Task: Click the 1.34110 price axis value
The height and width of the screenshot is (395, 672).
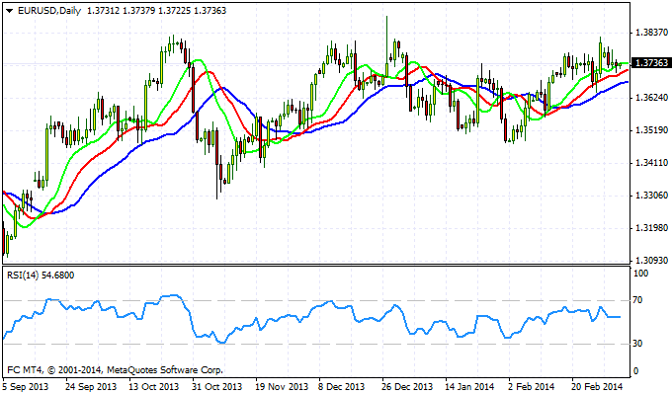Action: pos(652,162)
